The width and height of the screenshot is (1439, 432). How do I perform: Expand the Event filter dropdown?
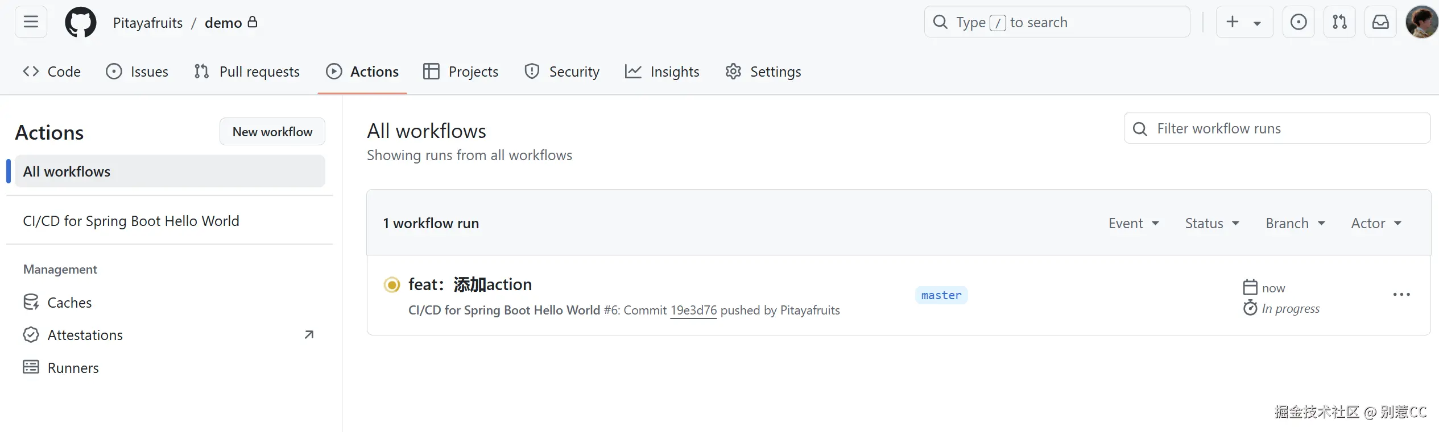(x=1134, y=223)
